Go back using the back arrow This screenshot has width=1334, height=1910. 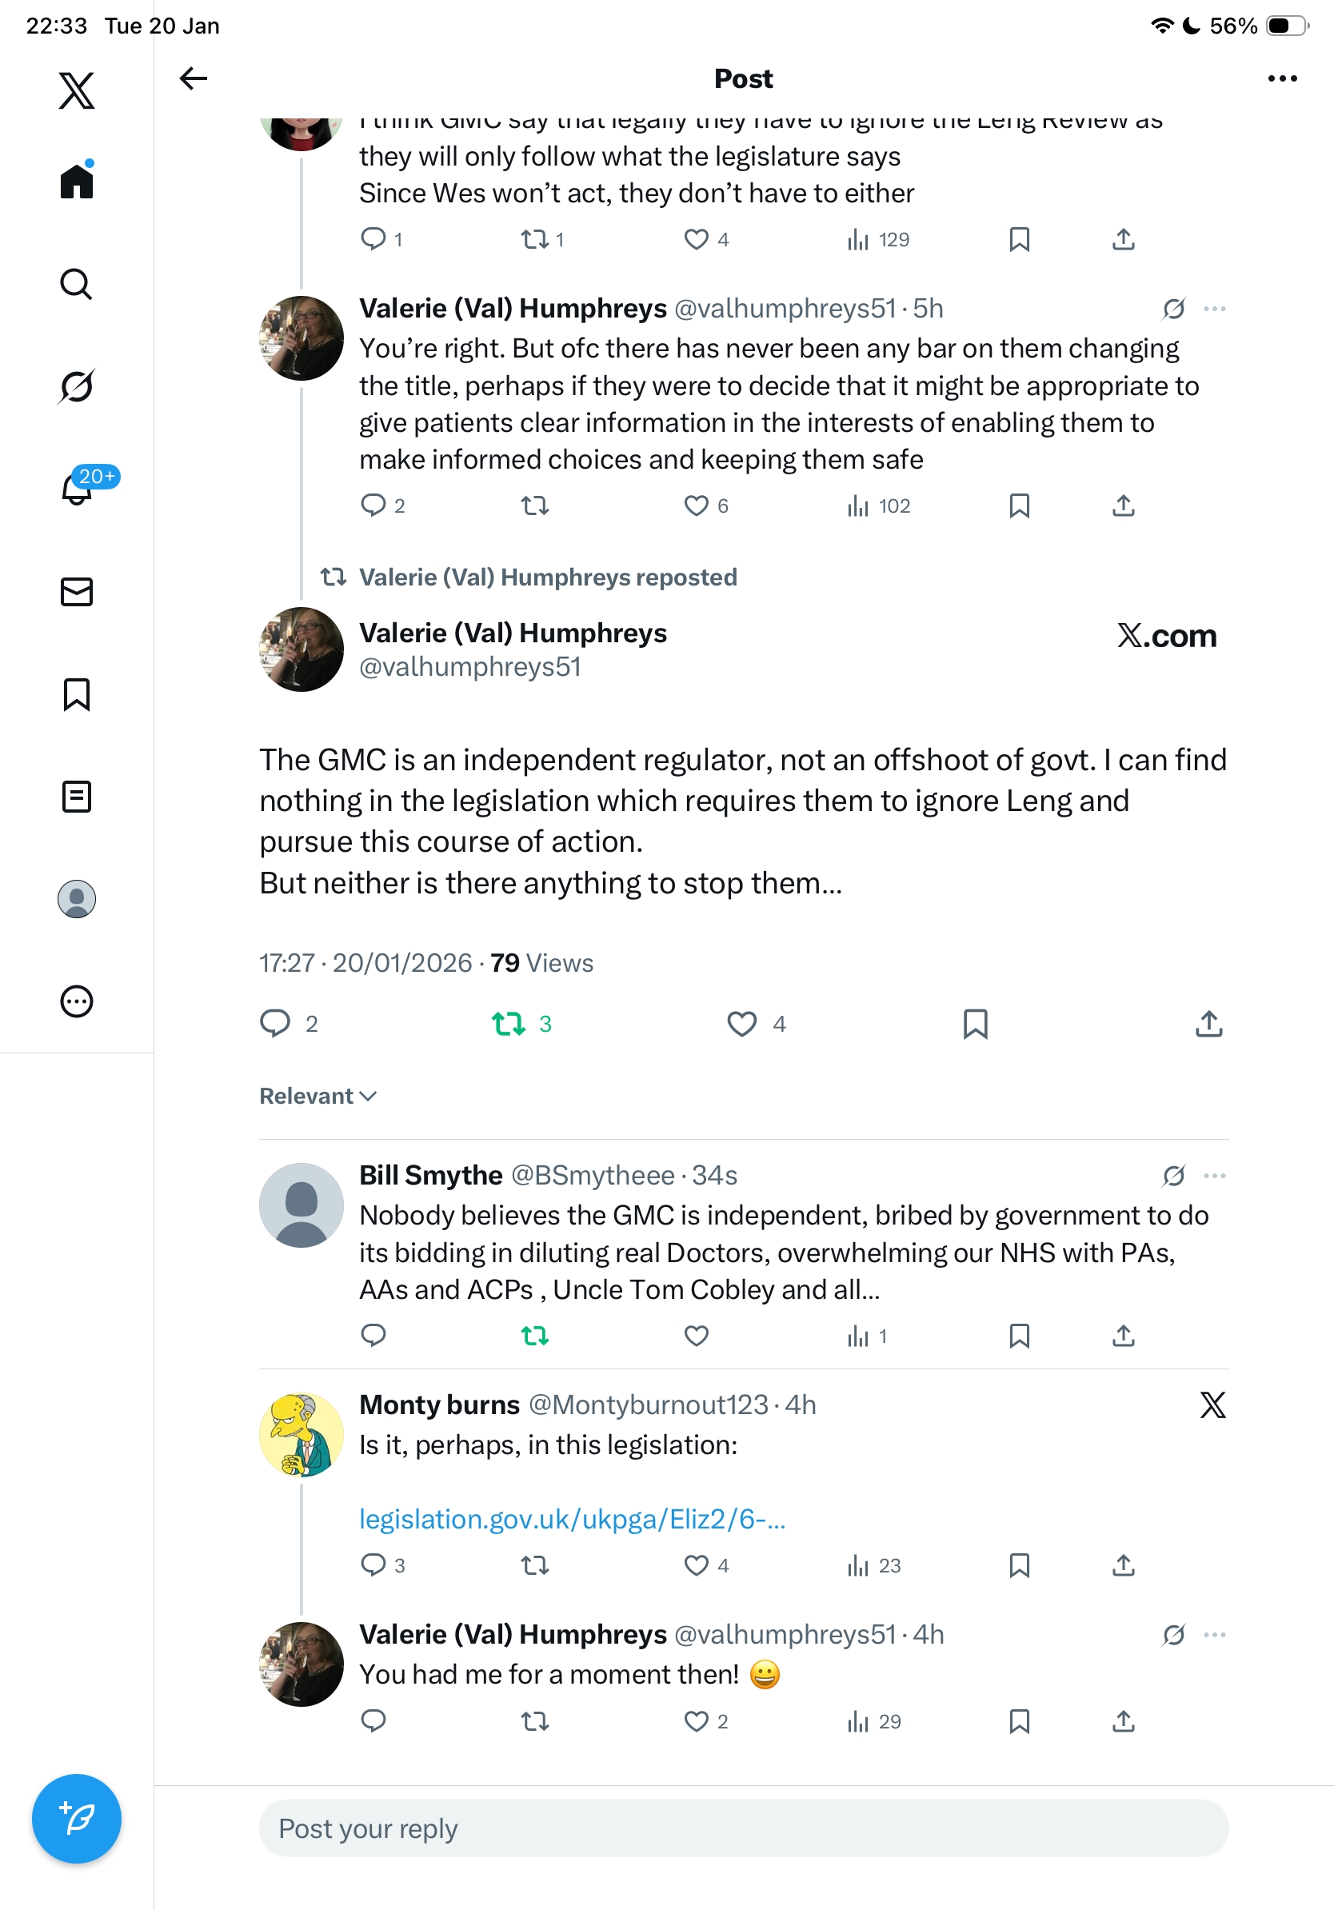pyautogui.click(x=193, y=78)
